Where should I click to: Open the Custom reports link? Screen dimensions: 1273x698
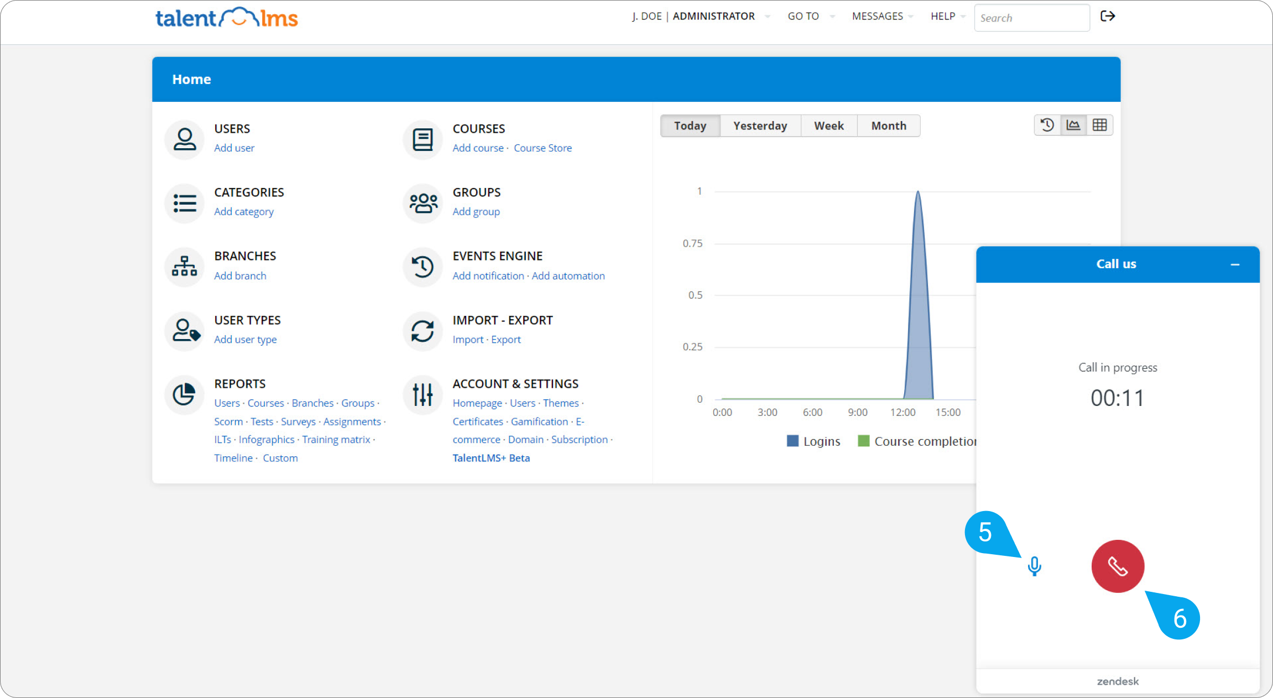point(280,457)
